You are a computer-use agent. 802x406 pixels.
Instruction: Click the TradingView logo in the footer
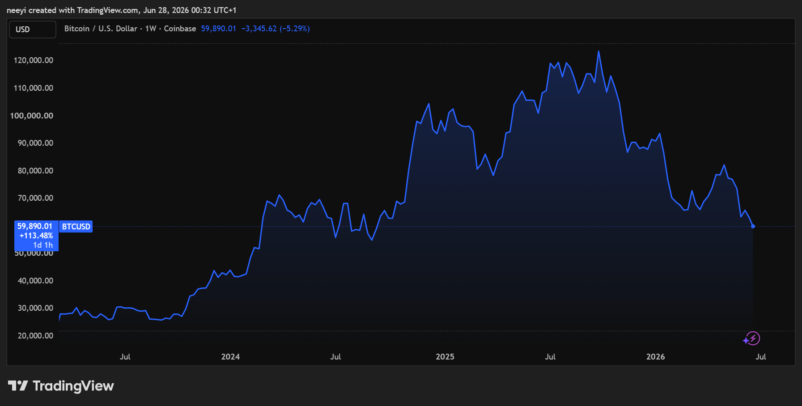click(61, 386)
